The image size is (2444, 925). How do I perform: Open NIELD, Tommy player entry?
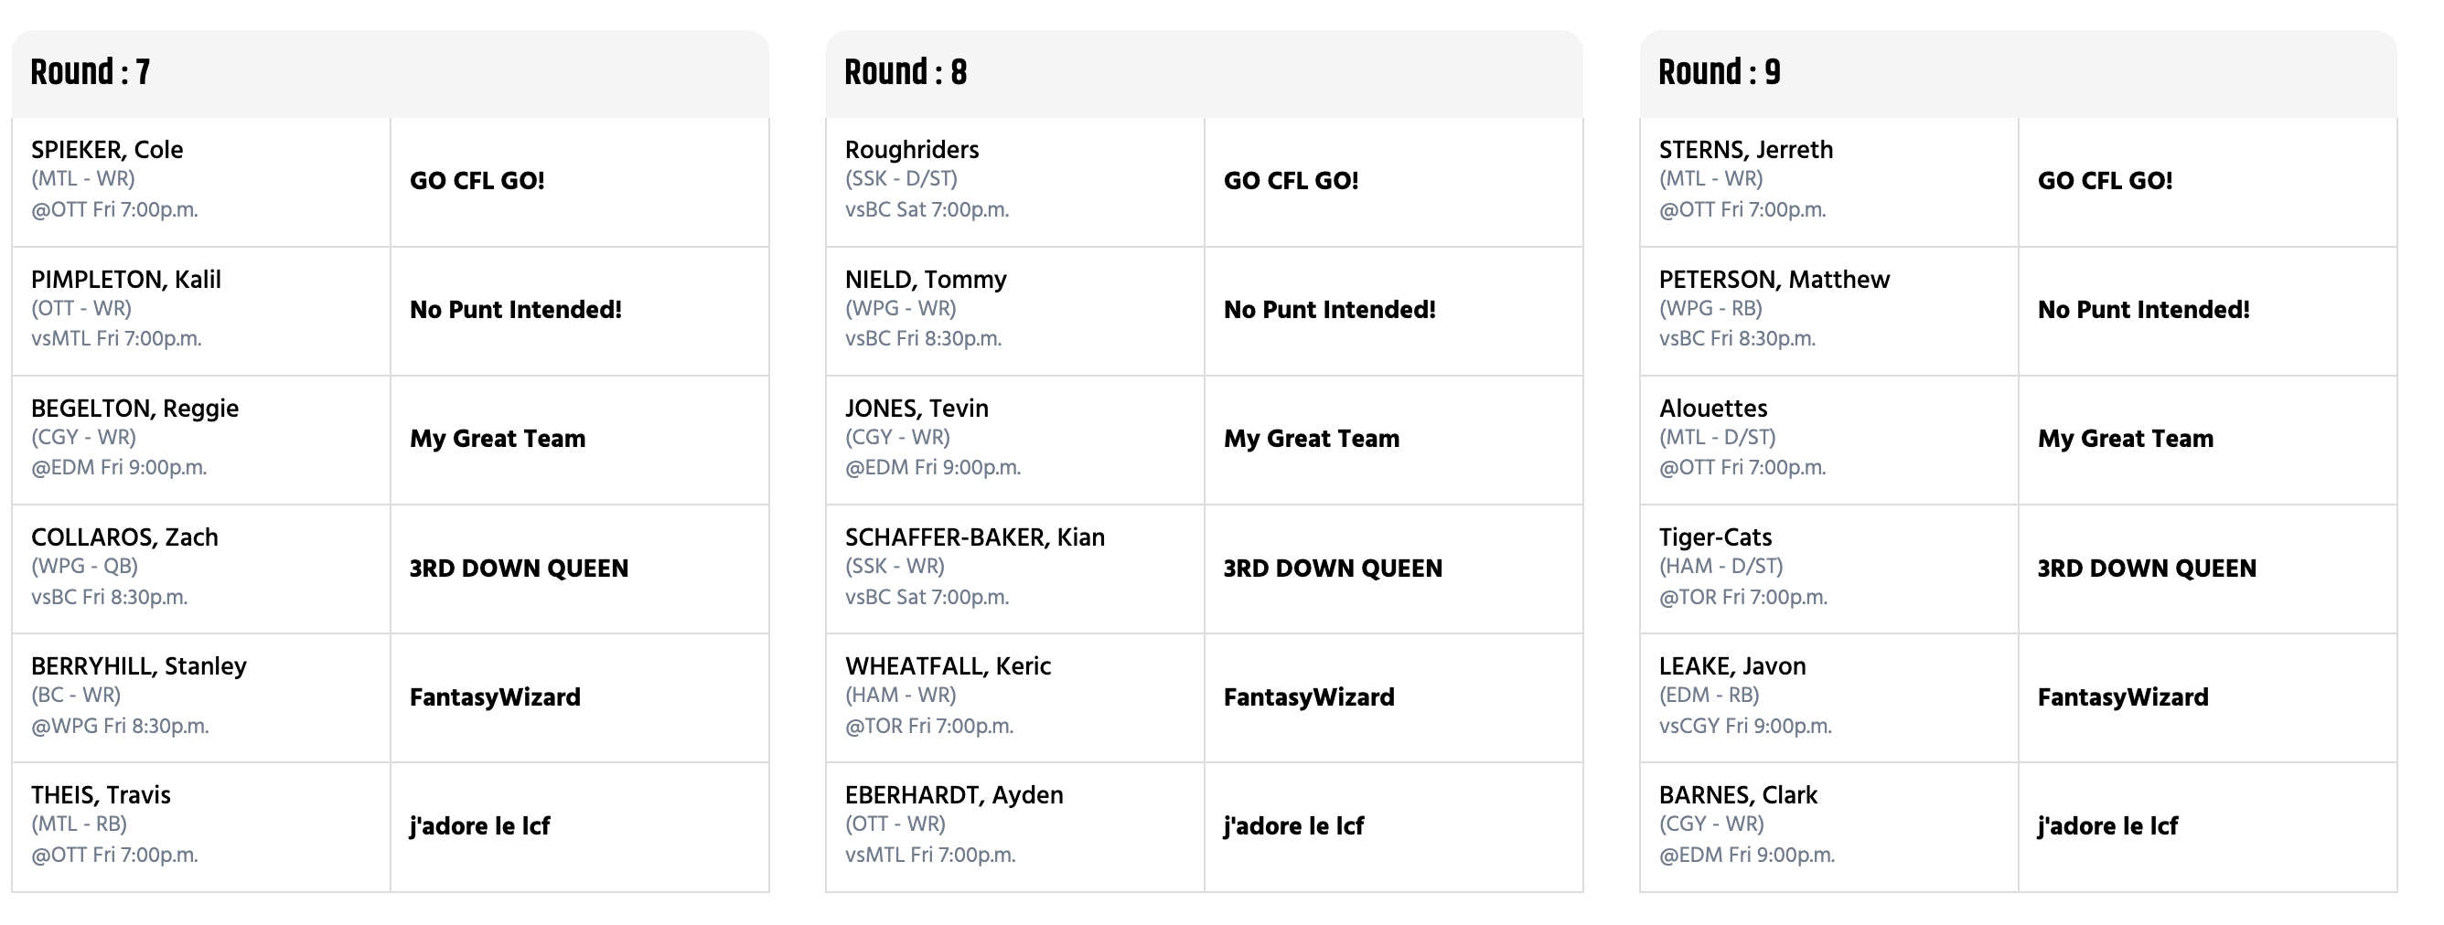[926, 280]
